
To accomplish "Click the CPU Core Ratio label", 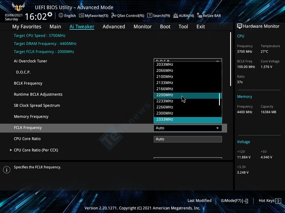I will tap(27, 139).
